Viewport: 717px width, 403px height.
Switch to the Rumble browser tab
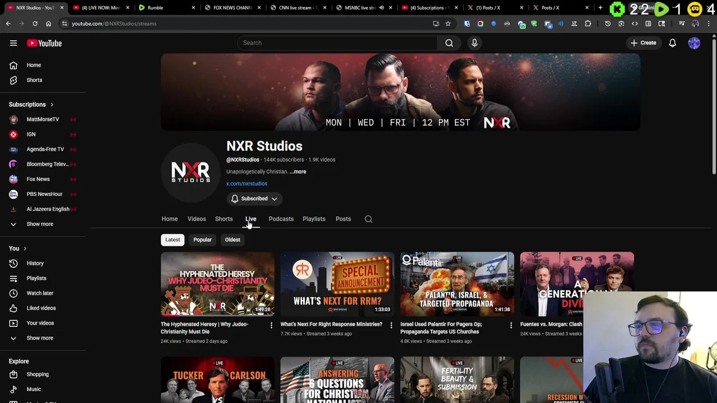point(165,8)
